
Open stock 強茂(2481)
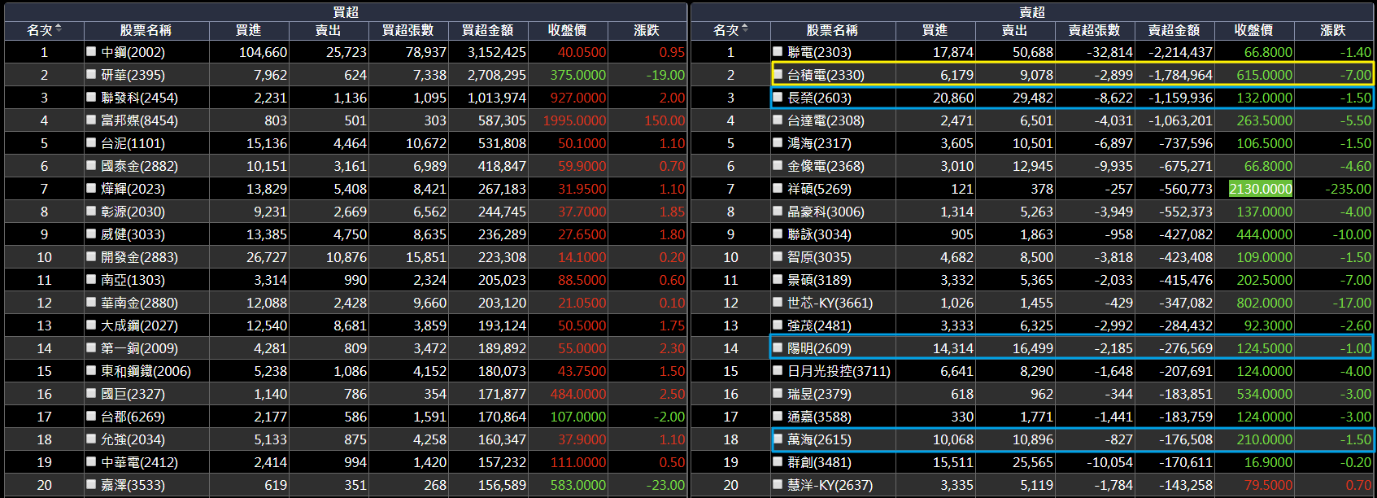click(x=819, y=325)
